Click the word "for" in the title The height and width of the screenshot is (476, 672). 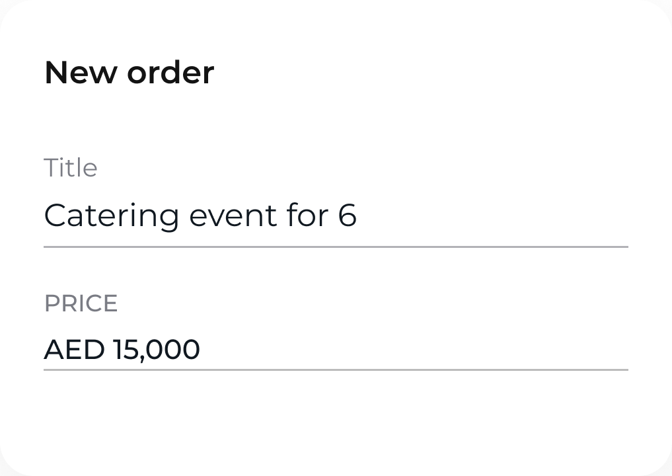pyautogui.click(x=307, y=216)
